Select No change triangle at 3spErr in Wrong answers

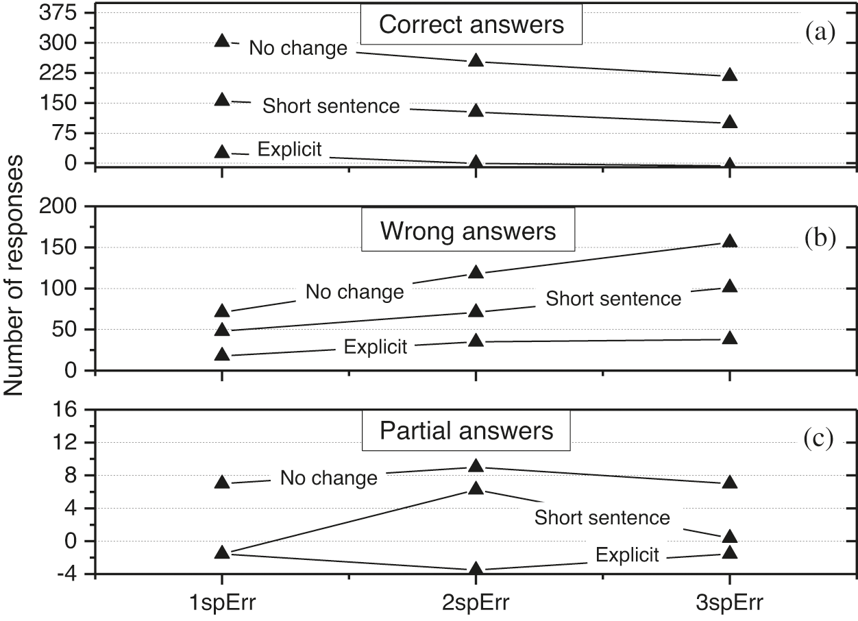pos(730,241)
